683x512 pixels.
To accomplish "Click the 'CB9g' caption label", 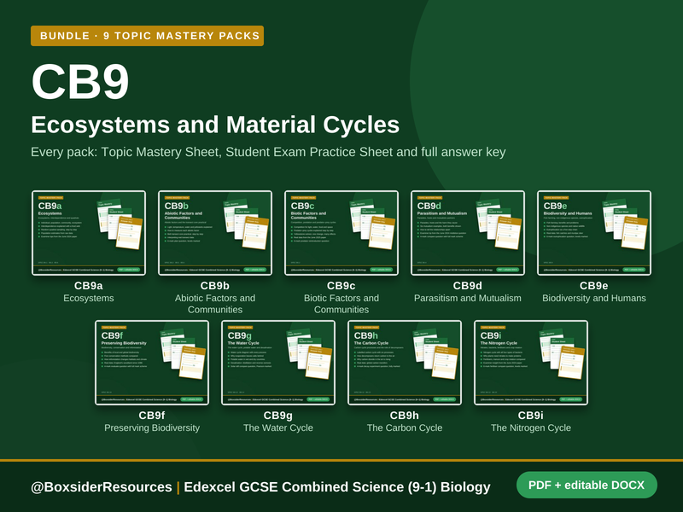I will coord(278,416).
